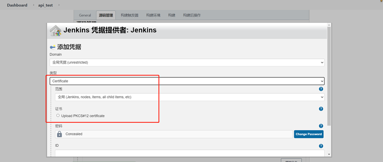Select Upload PKCS#12 certificate radio button
Image resolution: width=383 pixels, height=162 pixels.
(x=58, y=116)
